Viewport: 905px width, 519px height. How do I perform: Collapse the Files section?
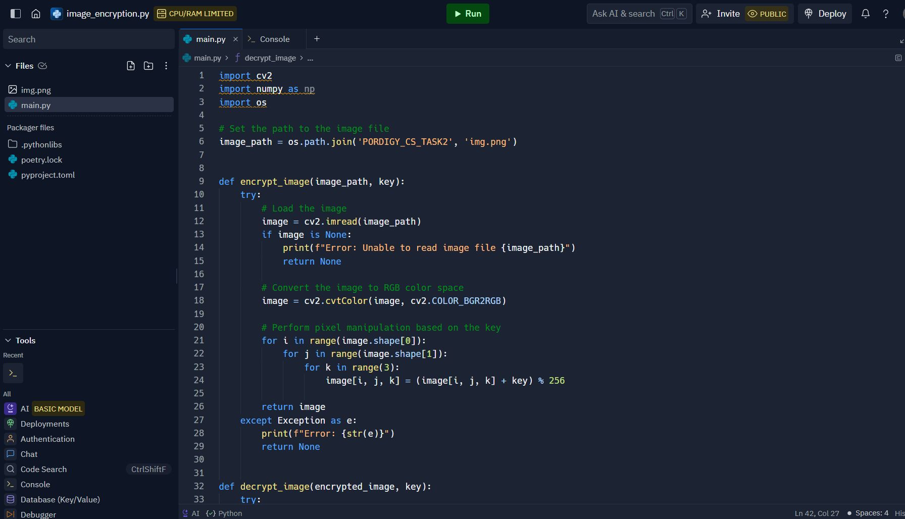click(x=8, y=66)
